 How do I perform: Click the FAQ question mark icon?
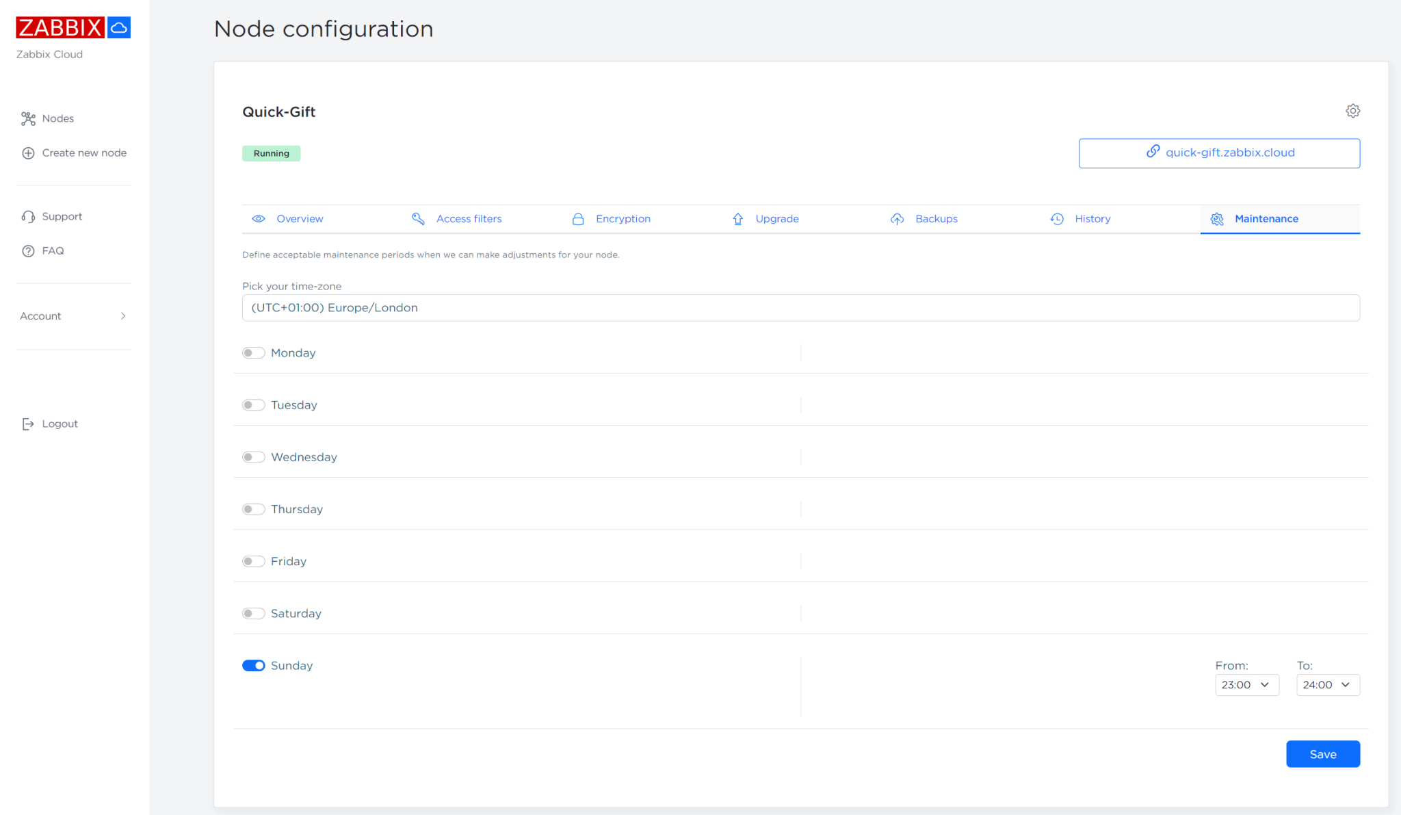click(28, 250)
